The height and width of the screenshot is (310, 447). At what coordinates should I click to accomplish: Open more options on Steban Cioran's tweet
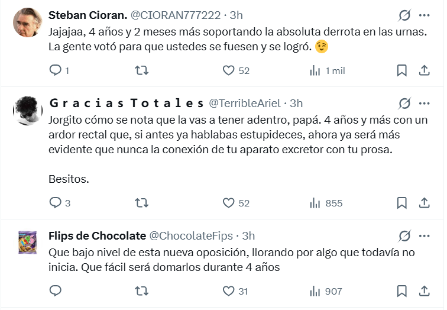click(424, 15)
